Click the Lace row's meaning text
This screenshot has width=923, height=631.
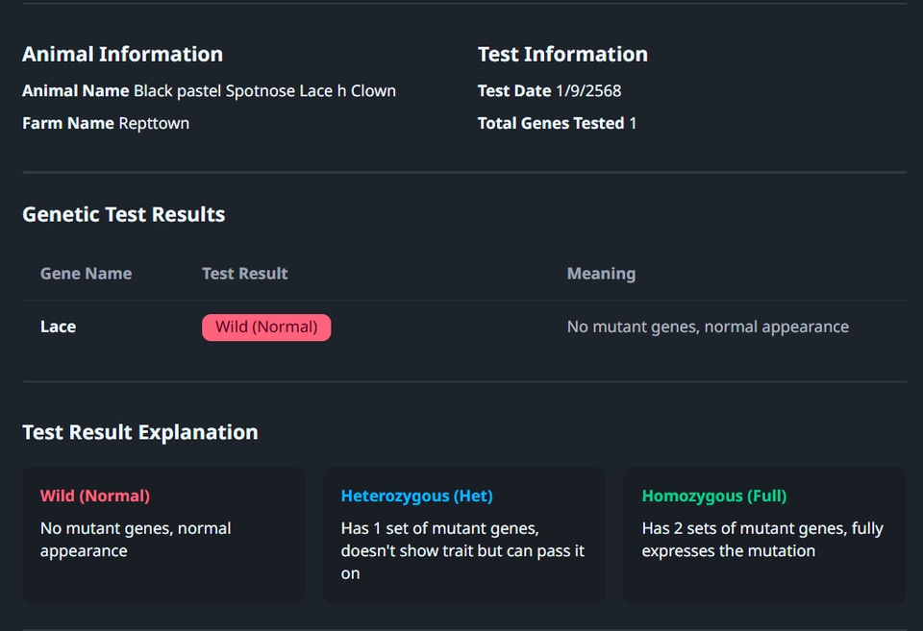click(708, 328)
